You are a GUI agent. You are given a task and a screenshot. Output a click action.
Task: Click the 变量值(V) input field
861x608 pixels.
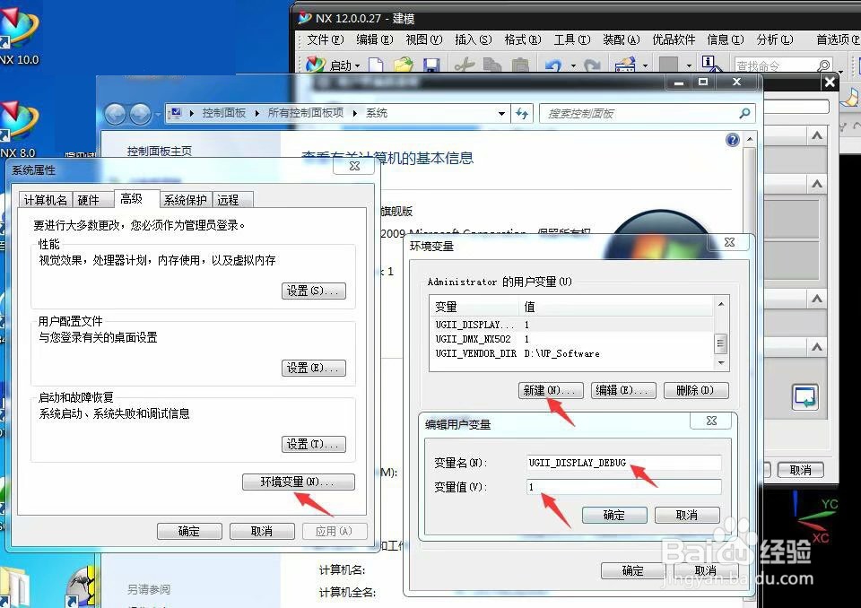pyautogui.click(x=624, y=487)
